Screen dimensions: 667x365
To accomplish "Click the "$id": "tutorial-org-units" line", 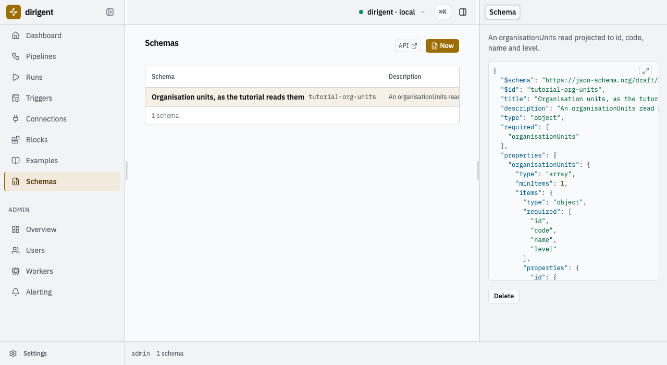I will coord(553,90).
